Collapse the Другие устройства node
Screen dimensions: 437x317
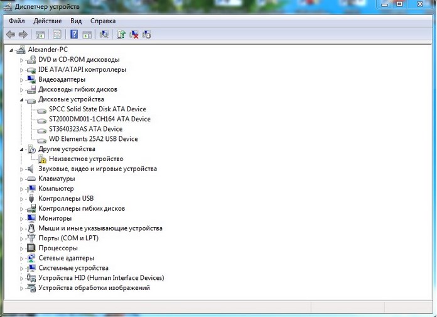click(21, 150)
